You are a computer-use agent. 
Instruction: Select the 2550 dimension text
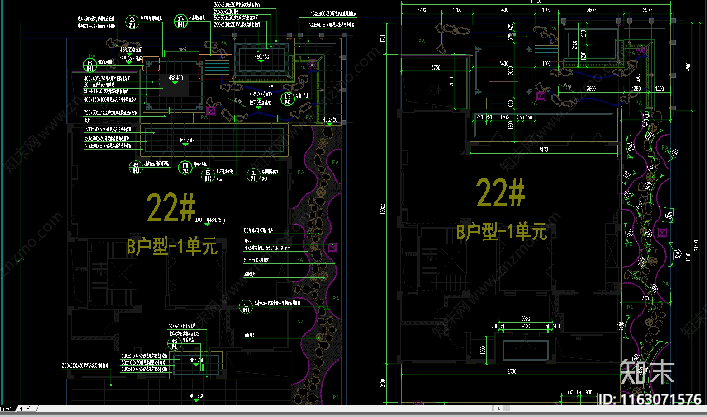tap(647, 10)
